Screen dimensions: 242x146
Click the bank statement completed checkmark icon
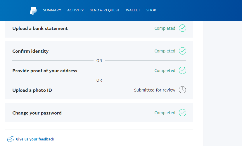[x=182, y=28]
